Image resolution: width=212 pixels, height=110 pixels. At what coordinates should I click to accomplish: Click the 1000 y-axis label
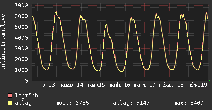[21, 70]
